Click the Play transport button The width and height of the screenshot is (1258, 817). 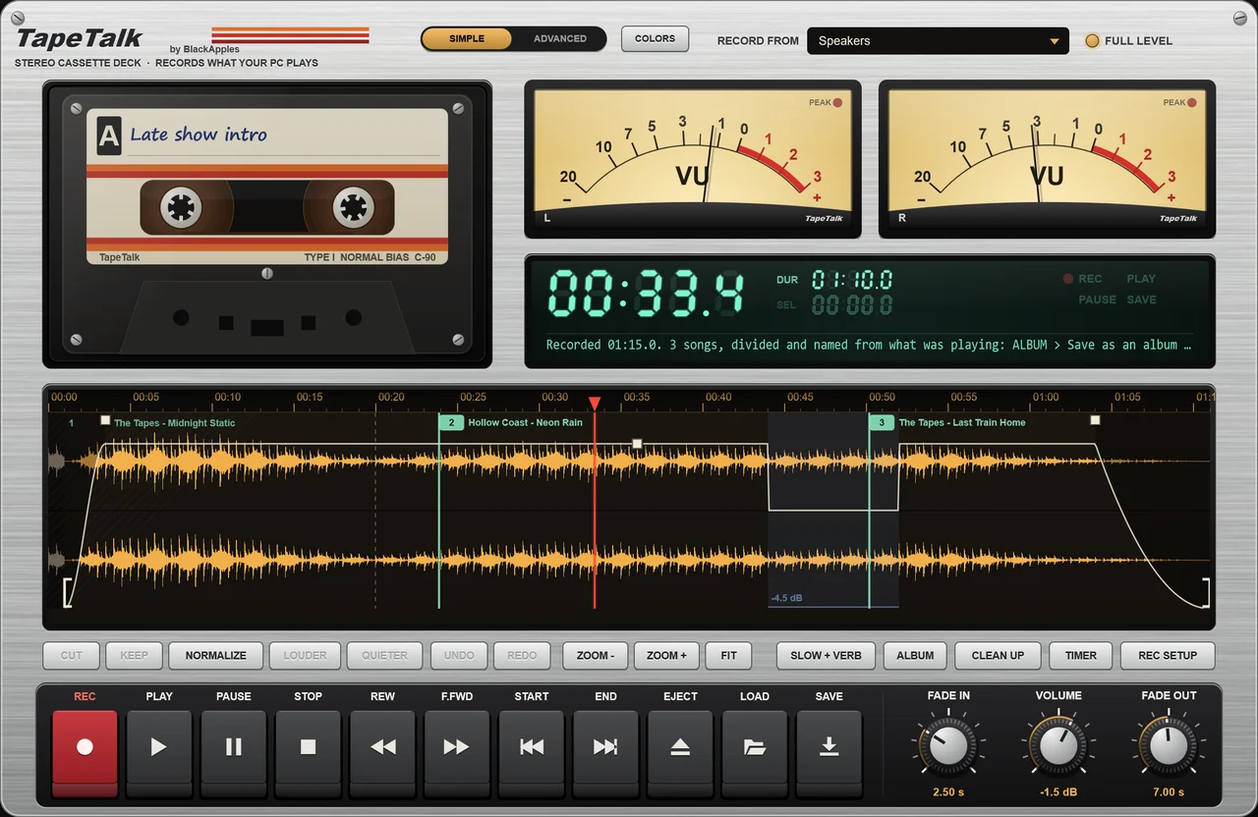[159, 752]
